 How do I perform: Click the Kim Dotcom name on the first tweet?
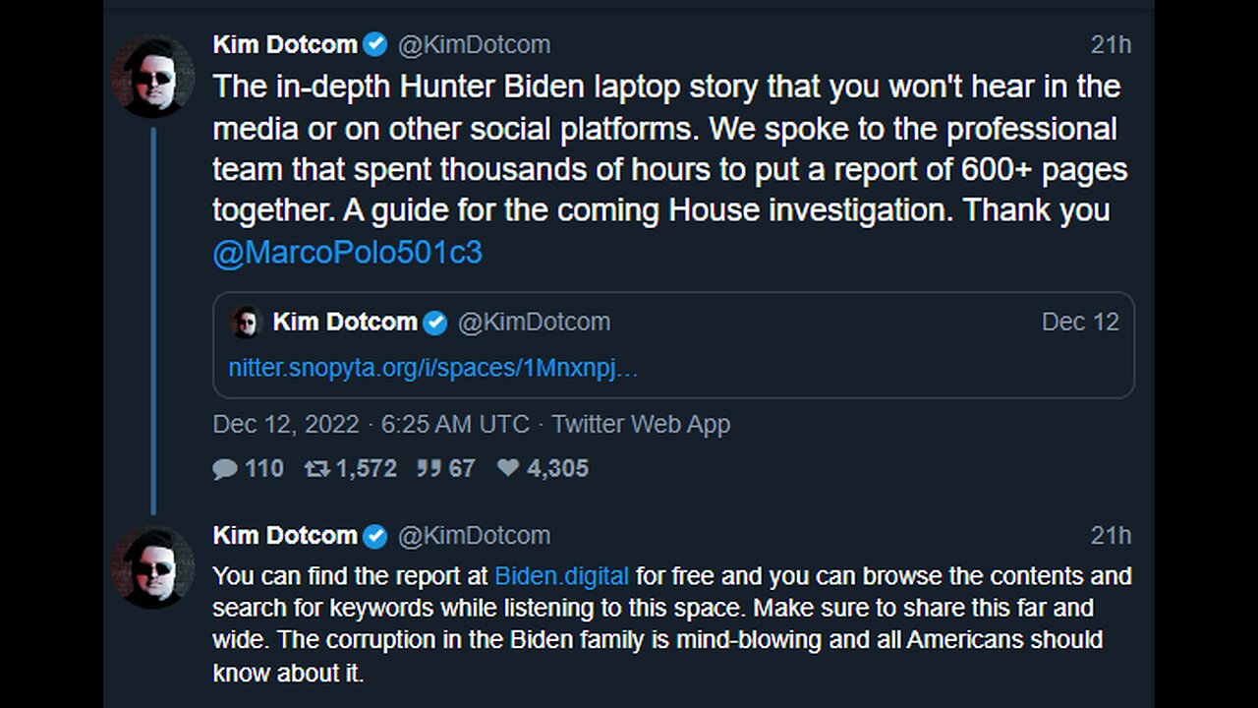tap(284, 44)
